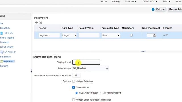
Task: Open the Open menu in header
Action: point(179,1)
